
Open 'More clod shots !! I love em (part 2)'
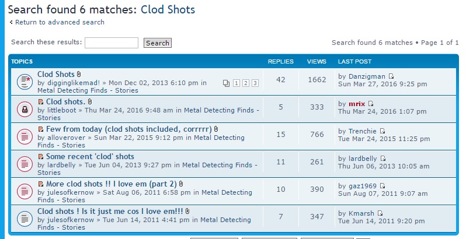tap(112, 184)
